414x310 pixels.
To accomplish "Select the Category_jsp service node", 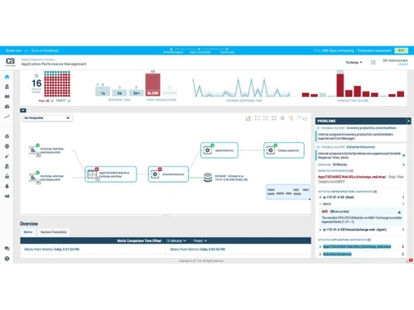I will (x=284, y=150).
